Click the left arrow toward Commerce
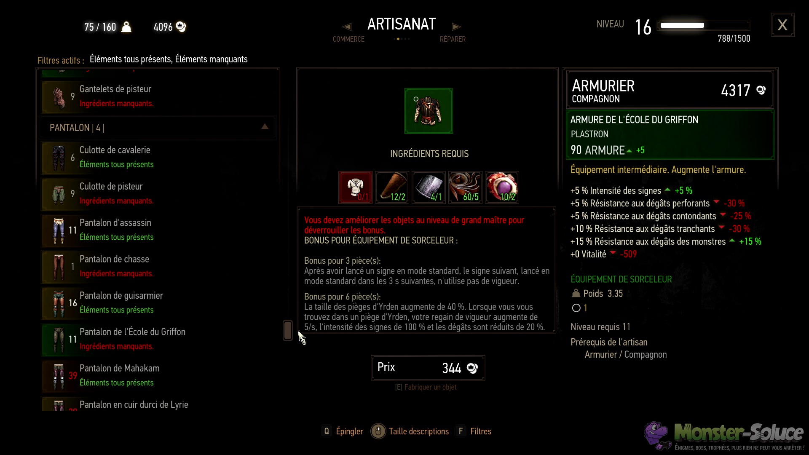Image resolution: width=809 pixels, height=455 pixels. pyautogui.click(x=347, y=27)
